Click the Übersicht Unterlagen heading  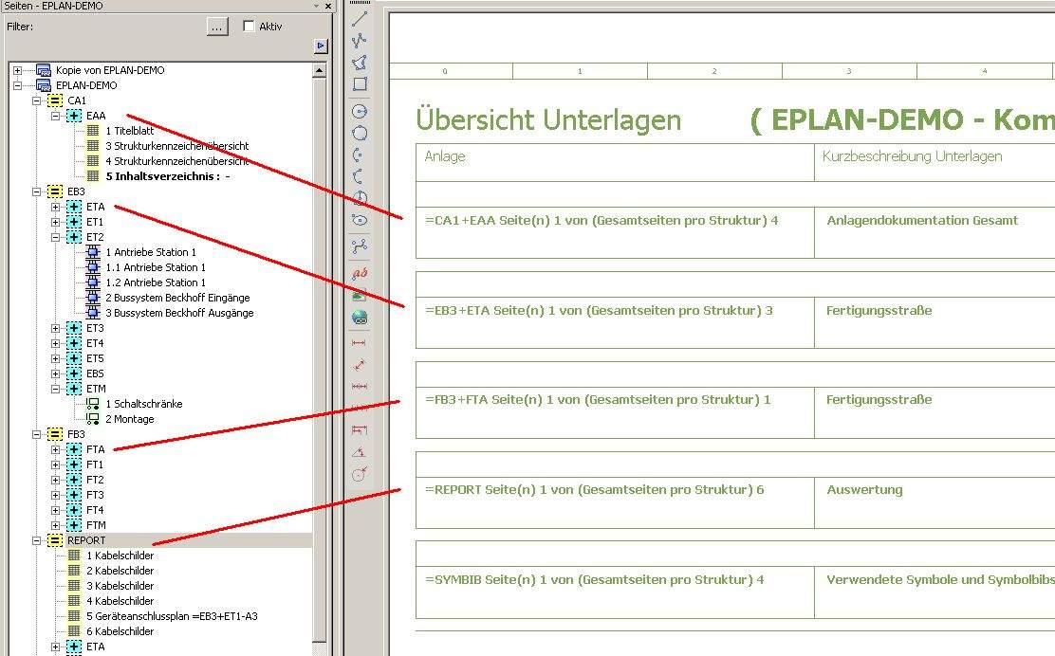[x=548, y=120]
